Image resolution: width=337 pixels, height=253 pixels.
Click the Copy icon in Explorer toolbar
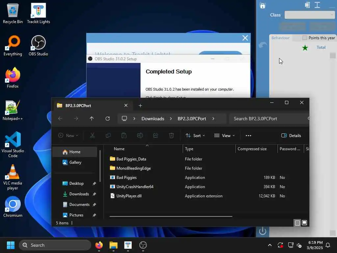(108, 135)
